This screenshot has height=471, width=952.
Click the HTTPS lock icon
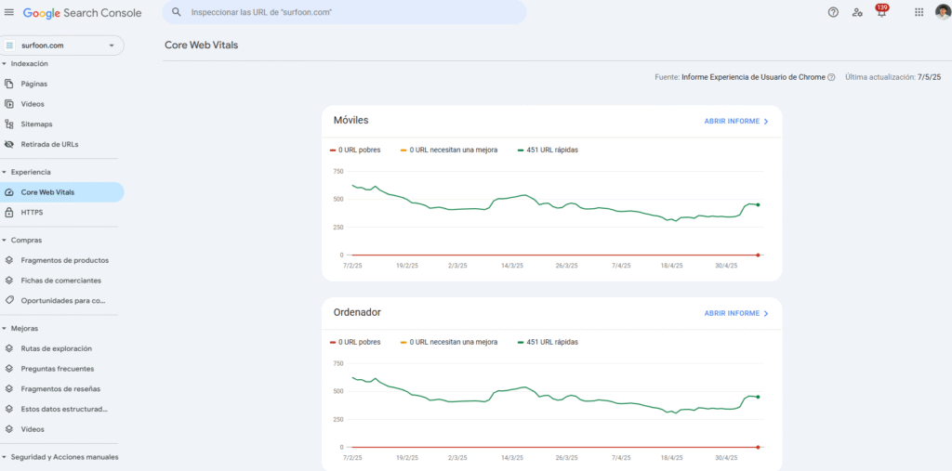pos(9,213)
